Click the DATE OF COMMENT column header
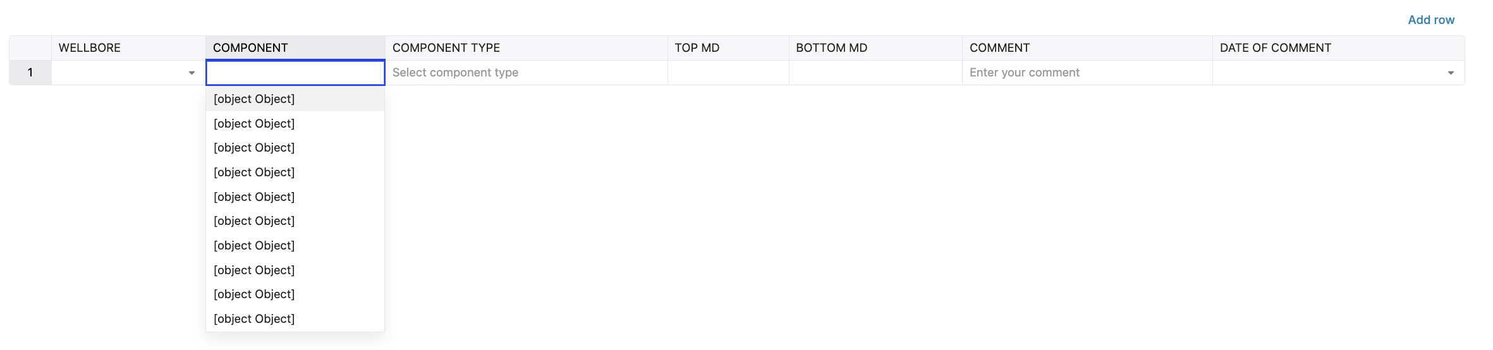This screenshot has height=350, width=1493. coord(1275,48)
